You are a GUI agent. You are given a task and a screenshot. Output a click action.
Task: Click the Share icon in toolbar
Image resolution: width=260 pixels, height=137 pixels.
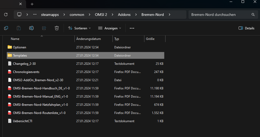(44, 28)
